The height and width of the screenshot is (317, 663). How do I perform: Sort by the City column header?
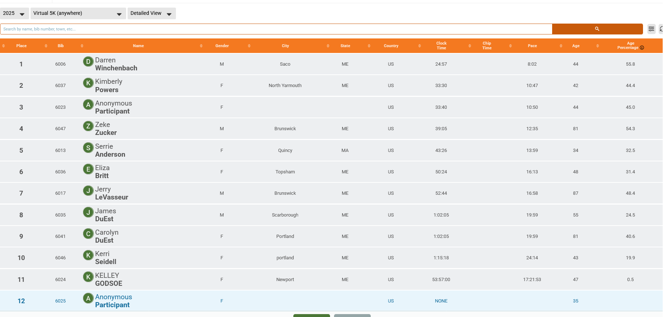(285, 46)
